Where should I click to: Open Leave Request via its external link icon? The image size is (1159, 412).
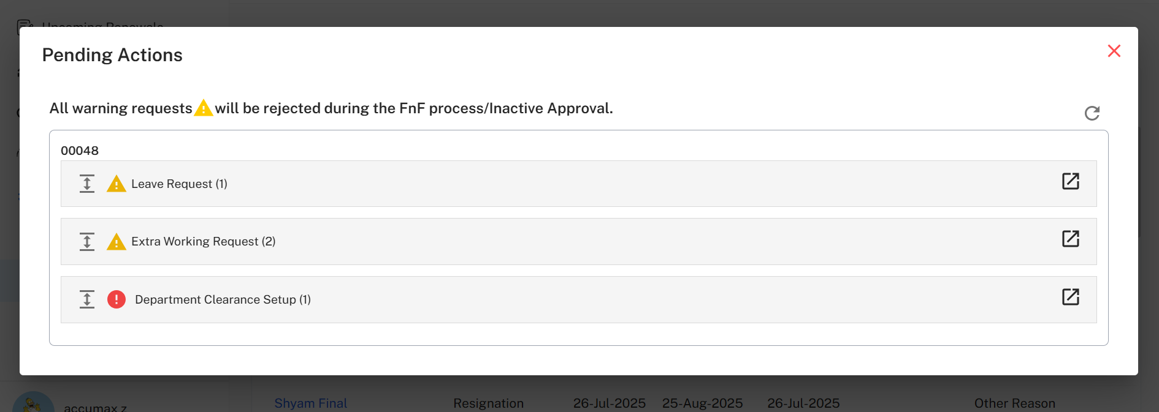coord(1071,181)
